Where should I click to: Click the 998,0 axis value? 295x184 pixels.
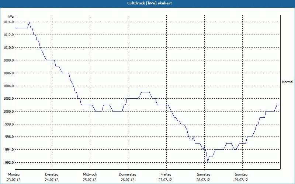coord(10,124)
